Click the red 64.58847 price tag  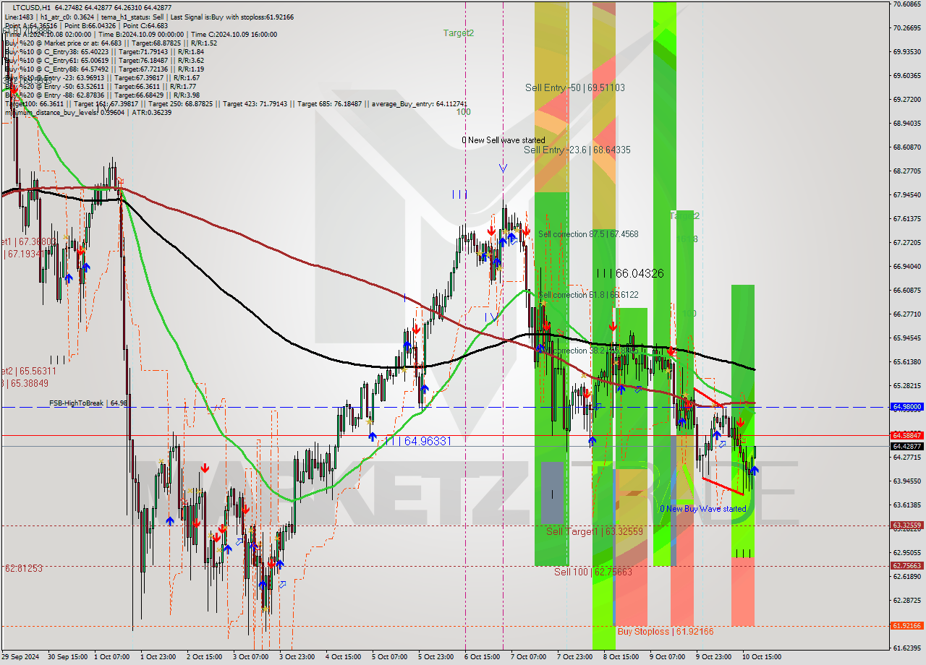coord(907,435)
